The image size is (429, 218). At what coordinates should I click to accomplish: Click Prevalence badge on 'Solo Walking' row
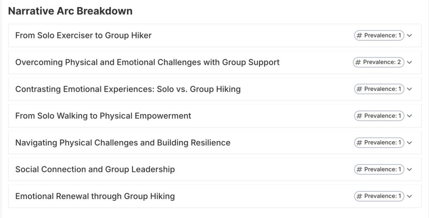click(x=379, y=116)
